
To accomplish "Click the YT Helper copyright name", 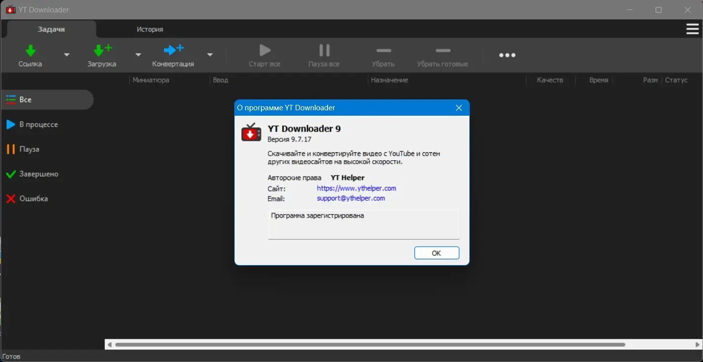I will (x=347, y=178).
